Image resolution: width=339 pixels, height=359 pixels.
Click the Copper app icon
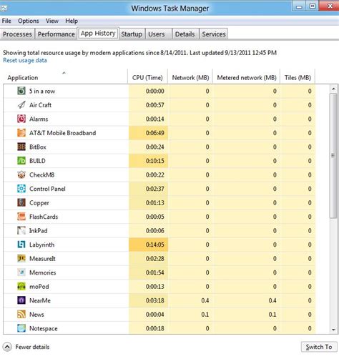[21, 202]
